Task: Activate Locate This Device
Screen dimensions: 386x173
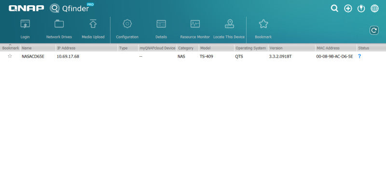Action: [229, 29]
